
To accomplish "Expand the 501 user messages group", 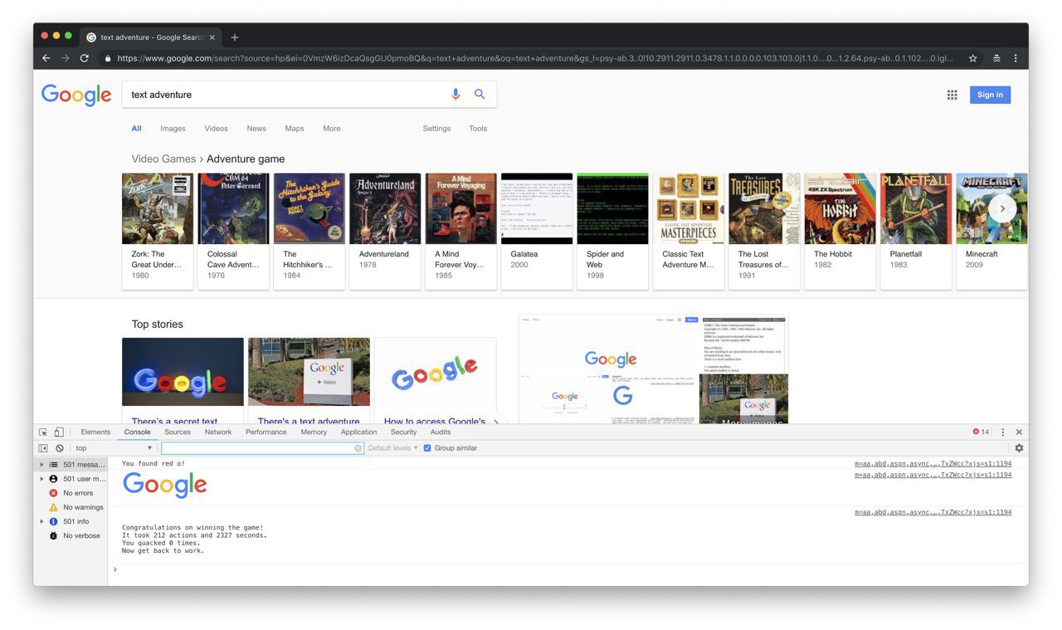I will pos(42,479).
